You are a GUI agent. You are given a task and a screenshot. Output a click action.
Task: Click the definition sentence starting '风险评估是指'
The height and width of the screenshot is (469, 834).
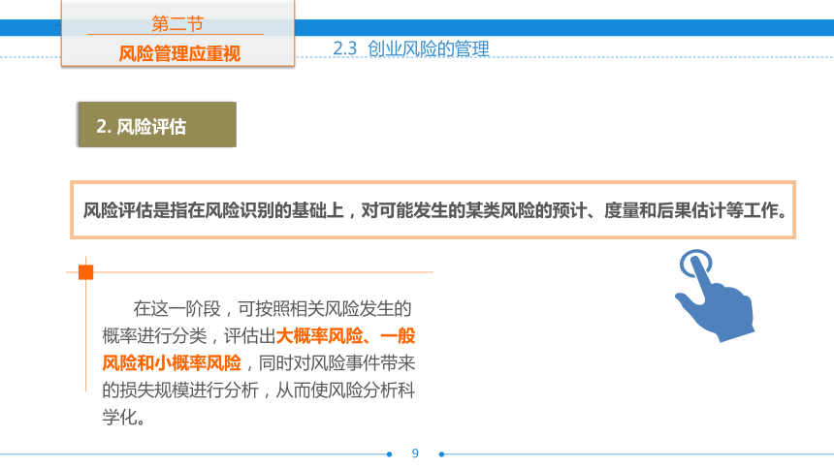435,210
